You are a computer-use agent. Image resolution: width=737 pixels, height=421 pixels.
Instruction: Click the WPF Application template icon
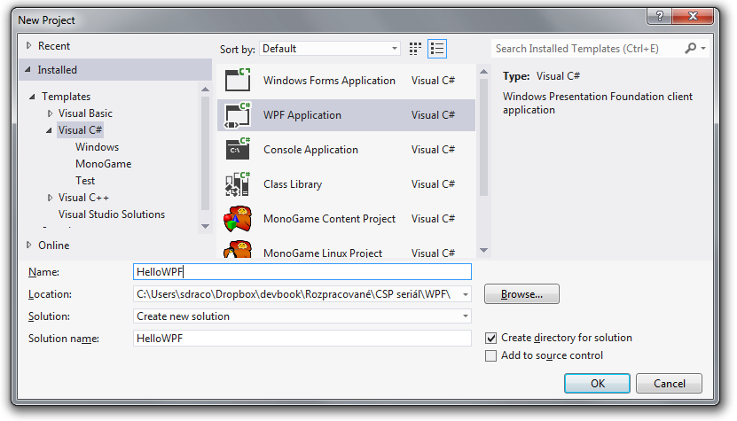(238, 114)
